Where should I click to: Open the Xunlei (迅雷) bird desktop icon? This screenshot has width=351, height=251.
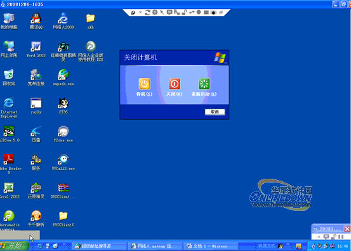click(36, 134)
